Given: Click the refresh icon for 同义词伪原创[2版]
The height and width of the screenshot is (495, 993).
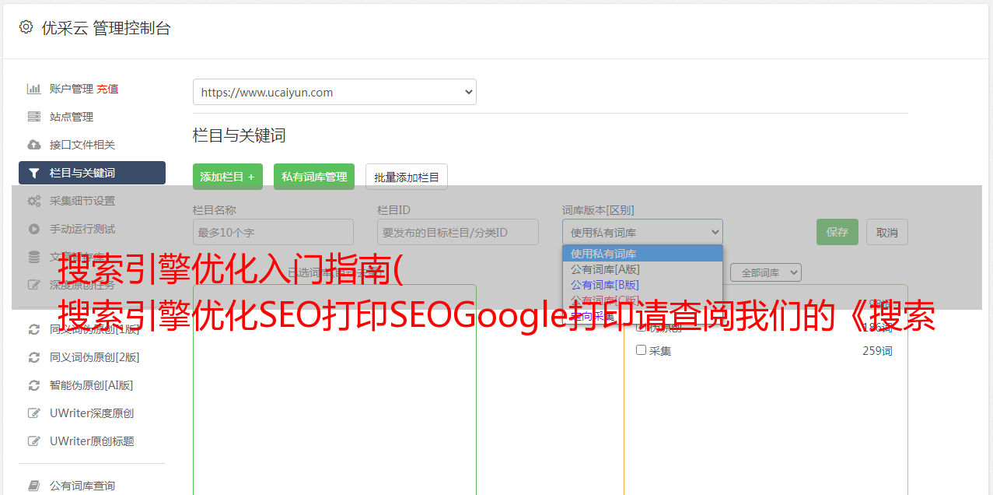Looking at the screenshot, I should (34, 357).
